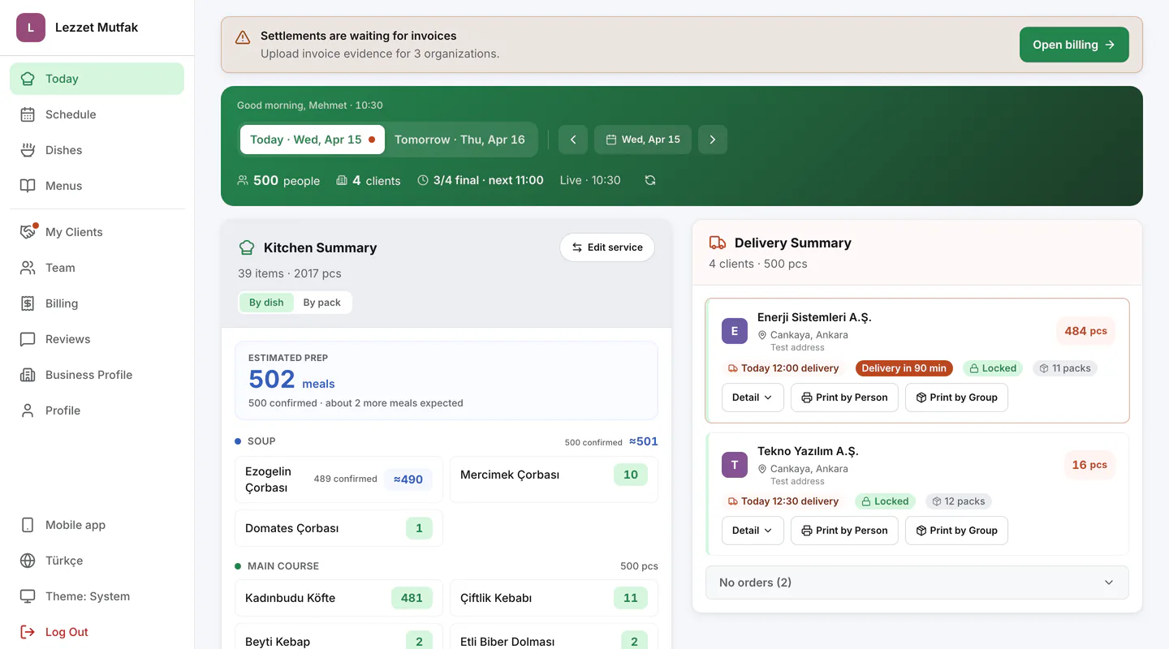Open Menus from the sidebar
Viewport: 1169px width, 649px height.
point(97,186)
